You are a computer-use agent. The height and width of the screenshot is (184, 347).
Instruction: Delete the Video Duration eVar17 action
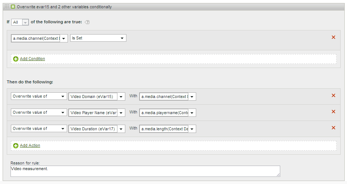[x=333, y=128]
